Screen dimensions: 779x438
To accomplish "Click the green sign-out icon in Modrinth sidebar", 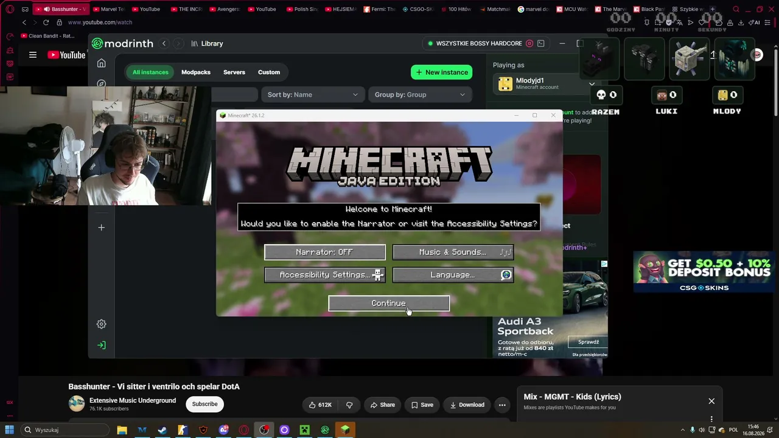I will 102,346.
